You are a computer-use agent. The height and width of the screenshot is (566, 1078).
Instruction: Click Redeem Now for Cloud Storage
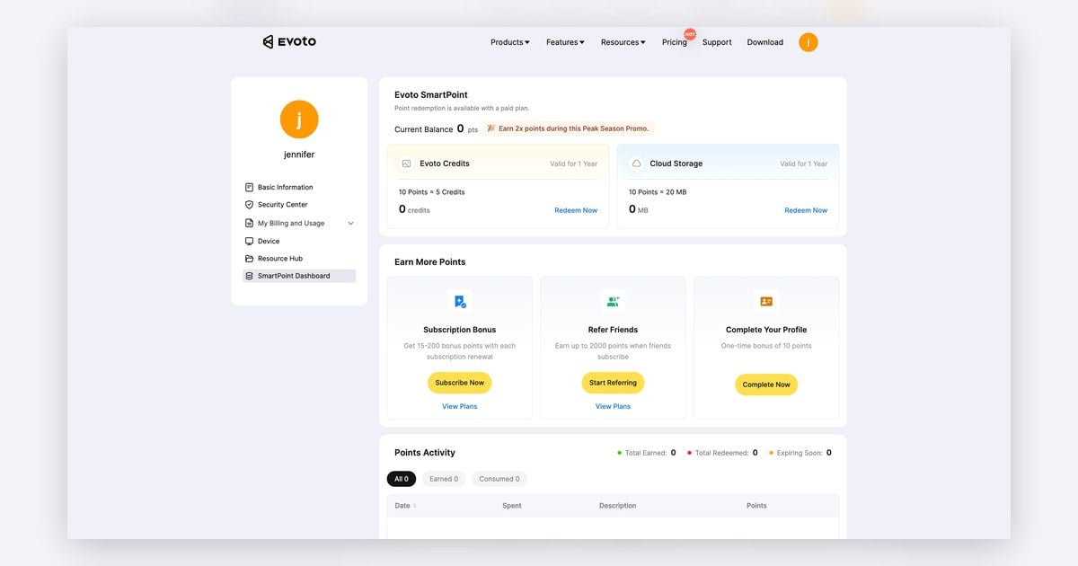[806, 210]
